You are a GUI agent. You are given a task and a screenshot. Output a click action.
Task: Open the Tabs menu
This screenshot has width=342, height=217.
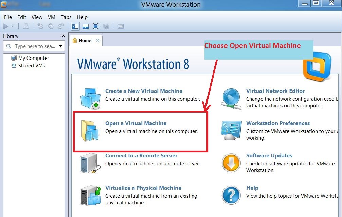click(x=66, y=17)
